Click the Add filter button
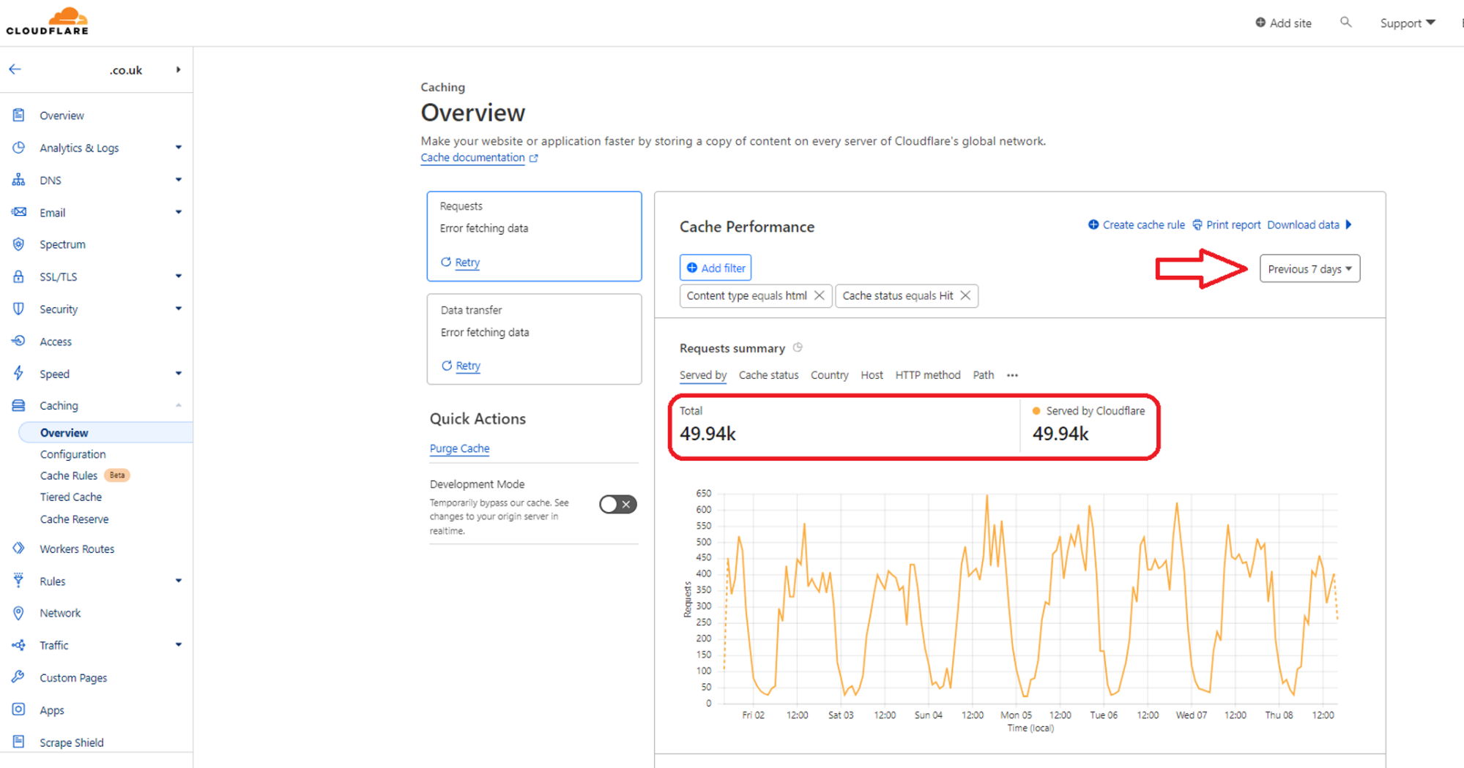Viewport: 1464px width, 768px height. pos(716,268)
